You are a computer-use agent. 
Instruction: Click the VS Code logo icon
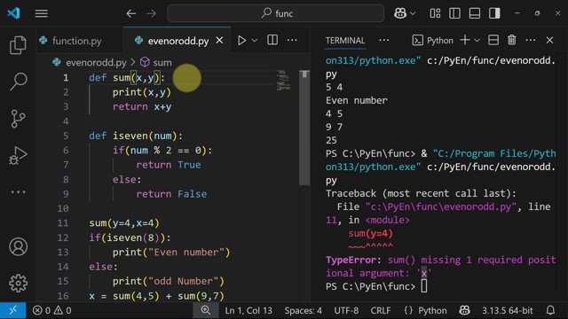(13, 13)
